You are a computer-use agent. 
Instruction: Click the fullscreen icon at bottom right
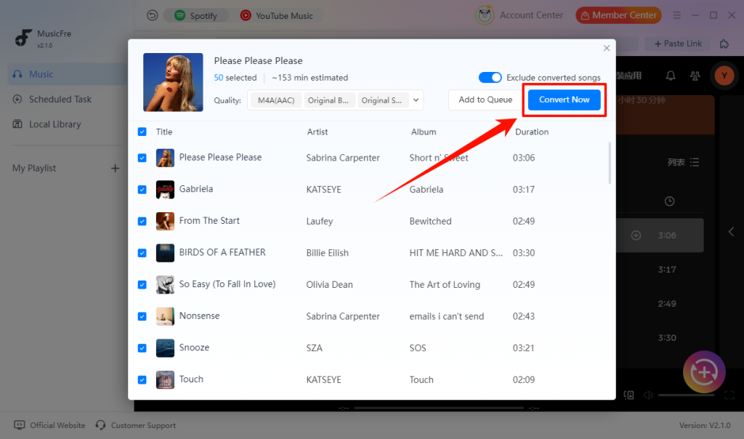729,395
